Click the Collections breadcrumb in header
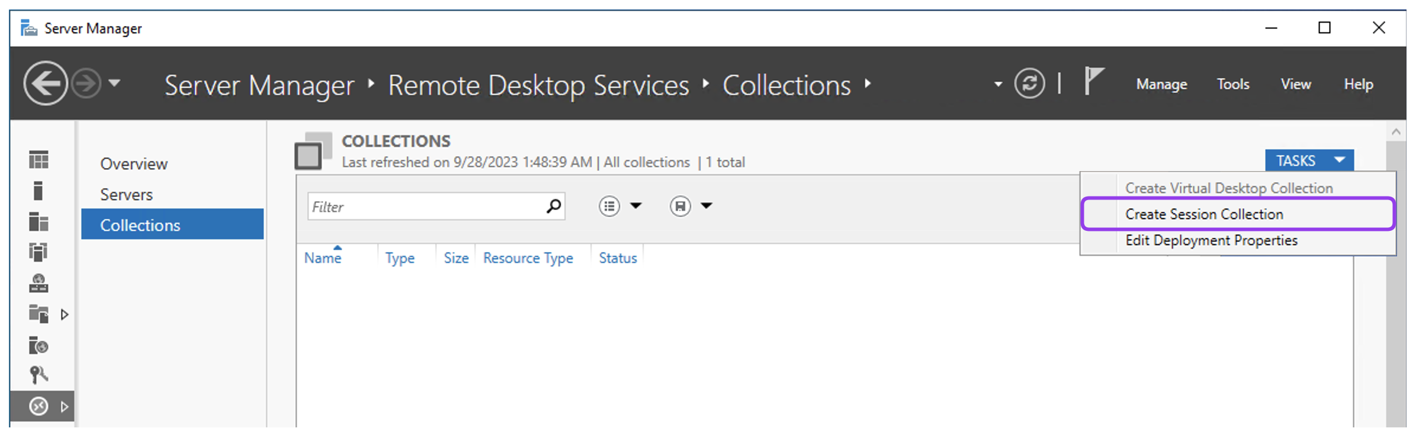 click(x=786, y=85)
